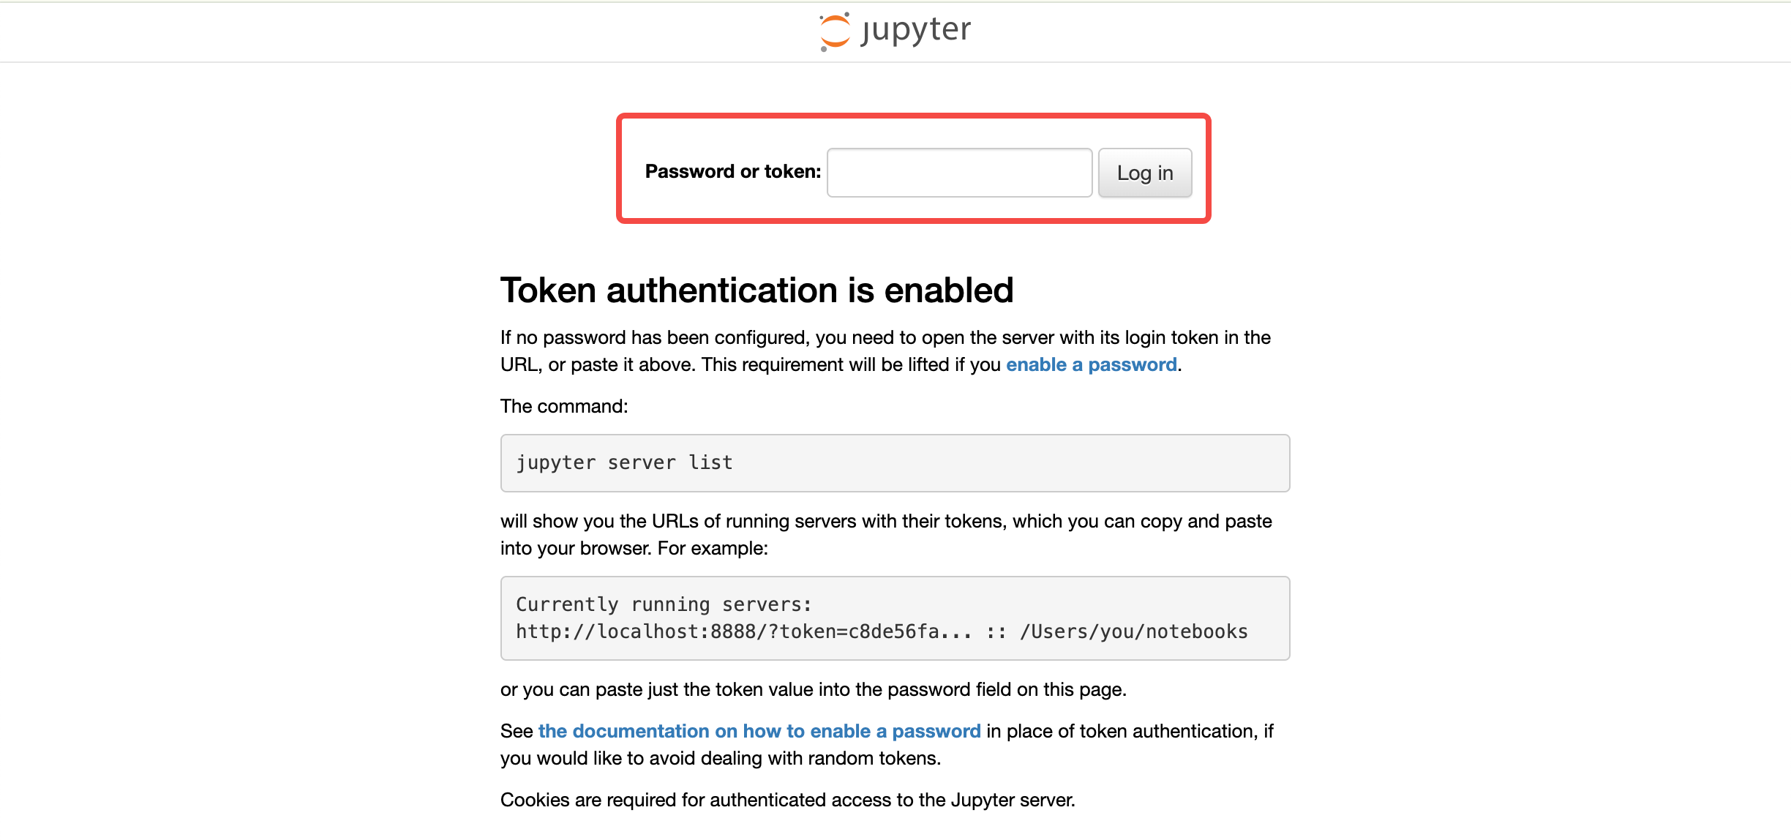Click the orange Jupyter logo icon
The width and height of the screenshot is (1791, 840).
pyautogui.click(x=835, y=31)
